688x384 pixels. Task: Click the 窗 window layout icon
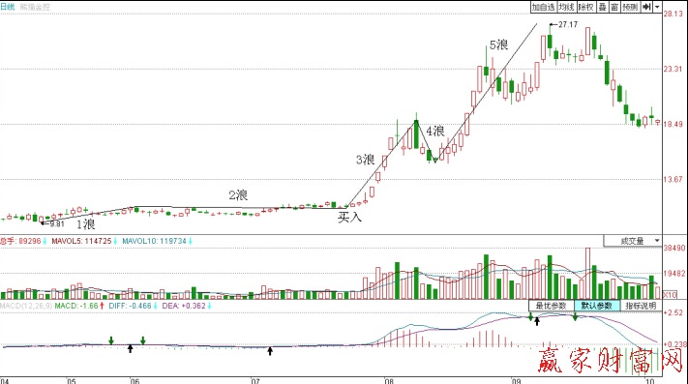[x=614, y=7]
